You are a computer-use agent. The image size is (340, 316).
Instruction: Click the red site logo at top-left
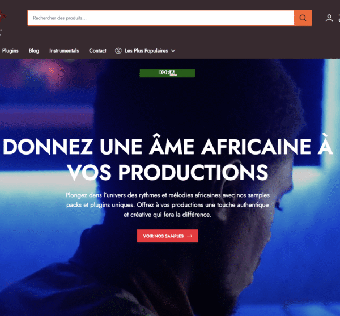coord(3,16)
